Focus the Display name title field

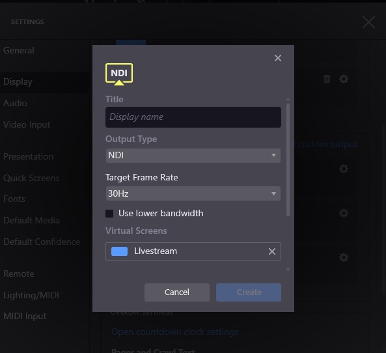[x=193, y=117]
